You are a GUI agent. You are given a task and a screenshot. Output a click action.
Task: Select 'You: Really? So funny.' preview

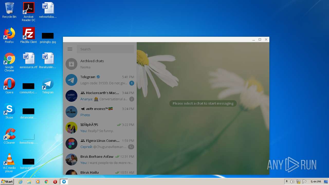pos(97,131)
